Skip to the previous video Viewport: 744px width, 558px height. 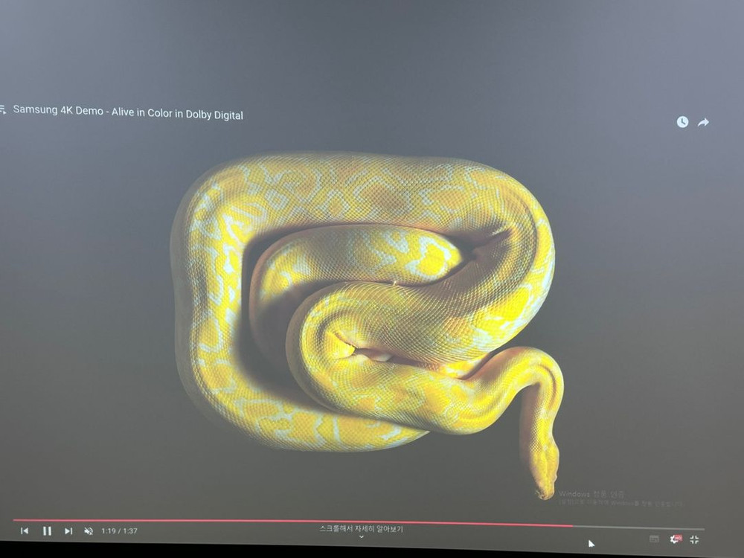tap(25, 530)
